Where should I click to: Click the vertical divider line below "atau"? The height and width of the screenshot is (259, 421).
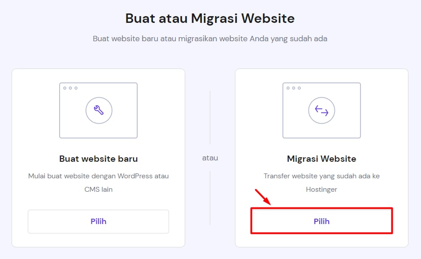[210, 197]
